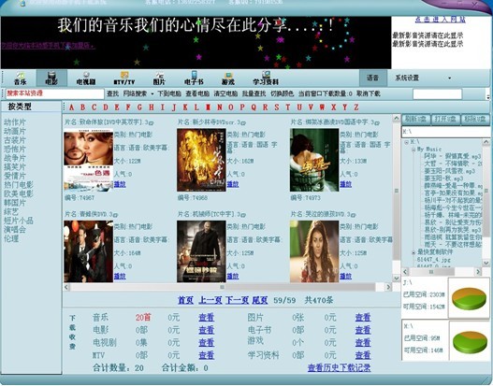Viewport: 493px width, 386px height.
Task: Click 取消下载 in the toolbar
Action: point(369,93)
